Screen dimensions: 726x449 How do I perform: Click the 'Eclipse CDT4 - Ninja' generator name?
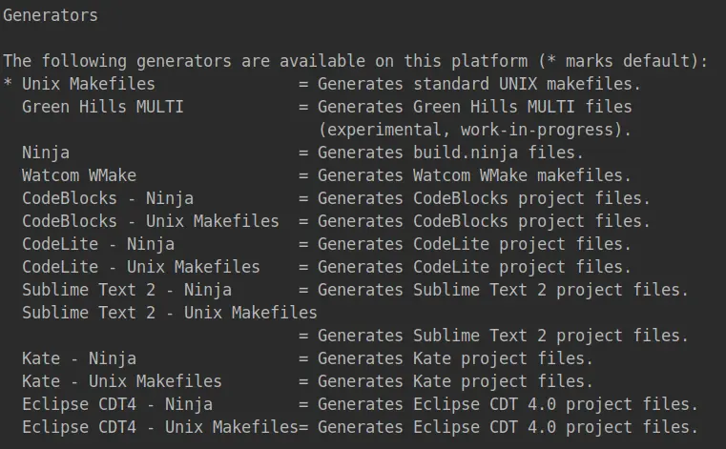point(117,404)
